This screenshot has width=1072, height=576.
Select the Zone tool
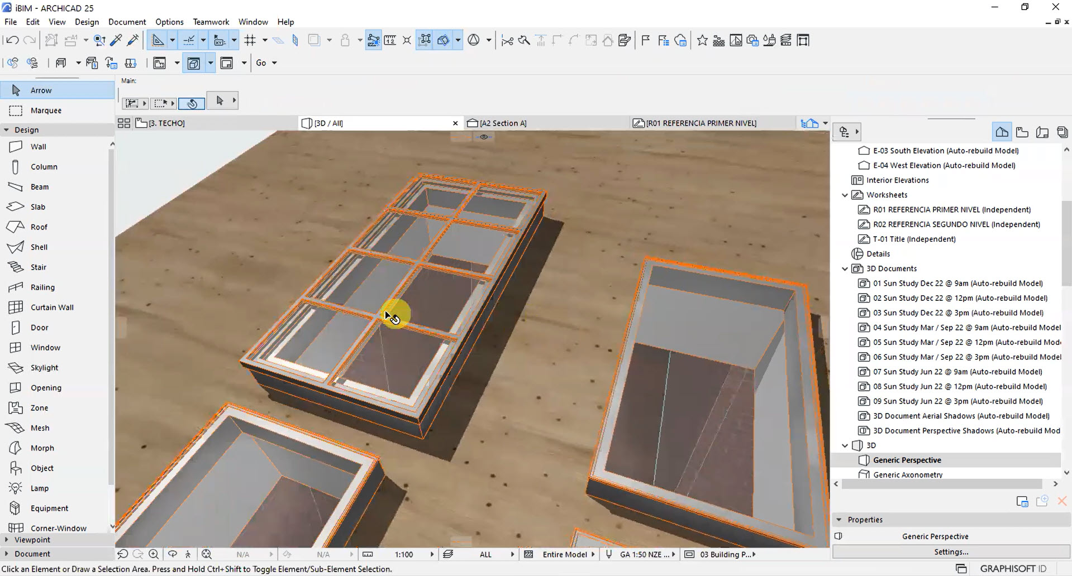[x=38, y=407]
